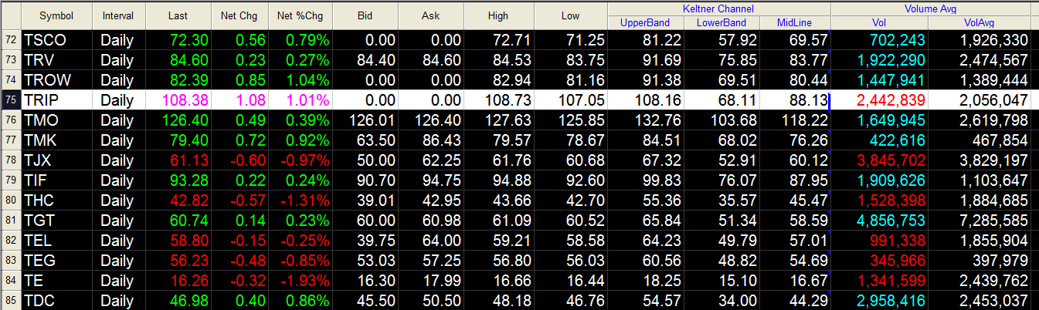Select the TROW symbol cell
1039x310 pixels.
56,79
